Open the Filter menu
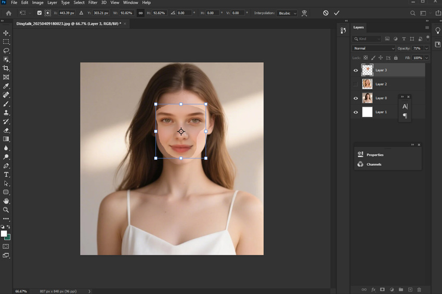Image resolution: width=442 pixels, height=294 pixels. [x=93, y=3]
